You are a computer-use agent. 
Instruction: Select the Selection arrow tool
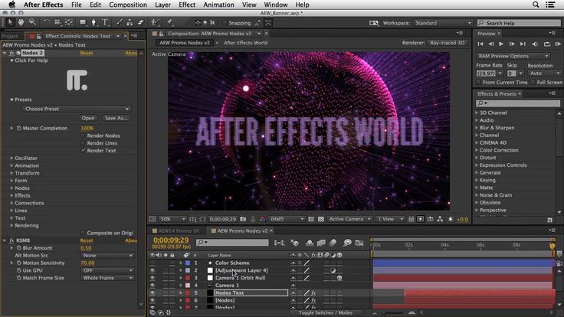(x=9, y=23)
